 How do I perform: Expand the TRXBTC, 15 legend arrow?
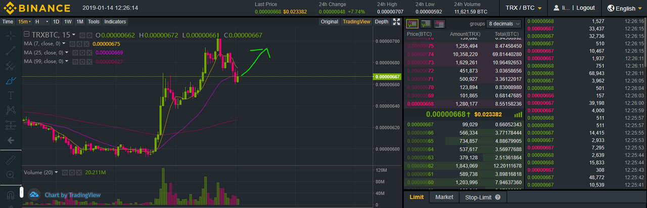click(74, 35)
